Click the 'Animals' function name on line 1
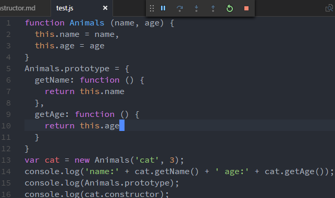335x198 pixels. click(87, 23)
